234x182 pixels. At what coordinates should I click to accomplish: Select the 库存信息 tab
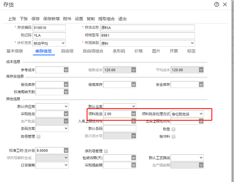[x=44, y=51]
